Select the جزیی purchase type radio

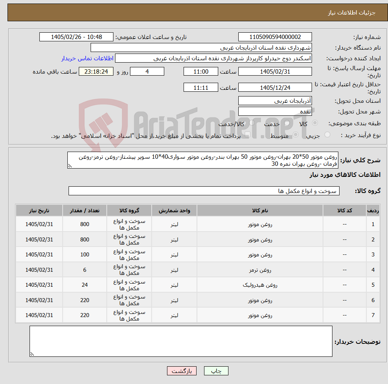click(327, 135)
